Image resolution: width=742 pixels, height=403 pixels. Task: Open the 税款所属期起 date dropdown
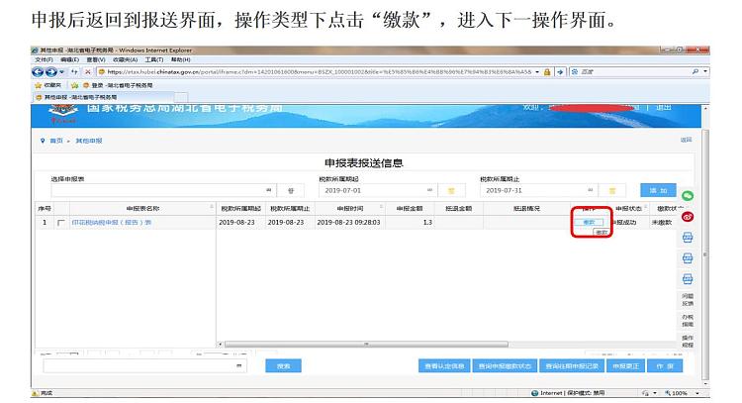tap(429, 190)
